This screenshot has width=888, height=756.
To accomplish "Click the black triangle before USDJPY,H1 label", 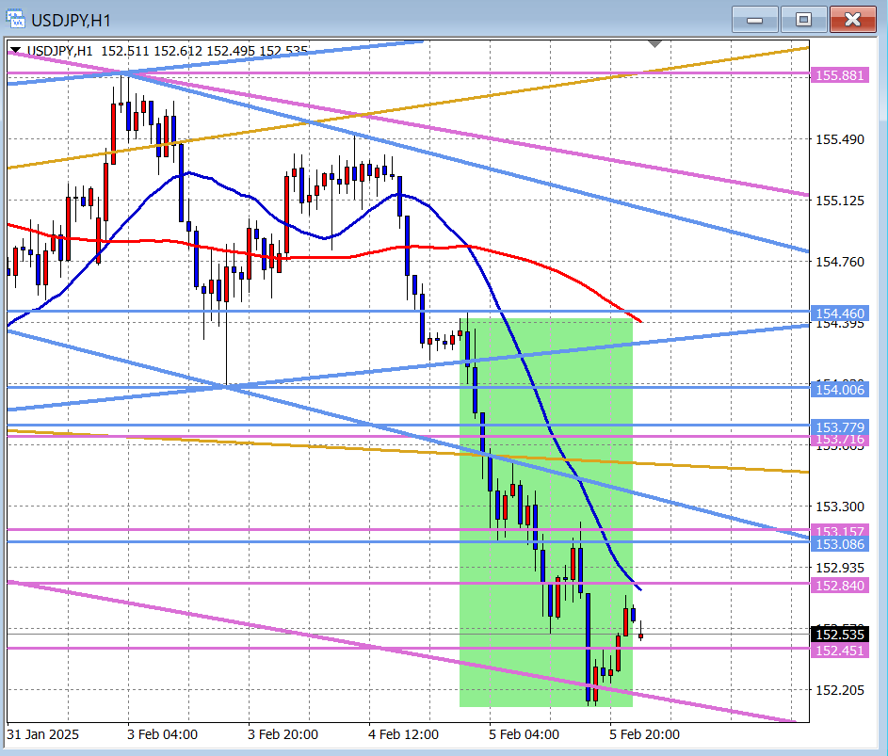I will (16, 51).
